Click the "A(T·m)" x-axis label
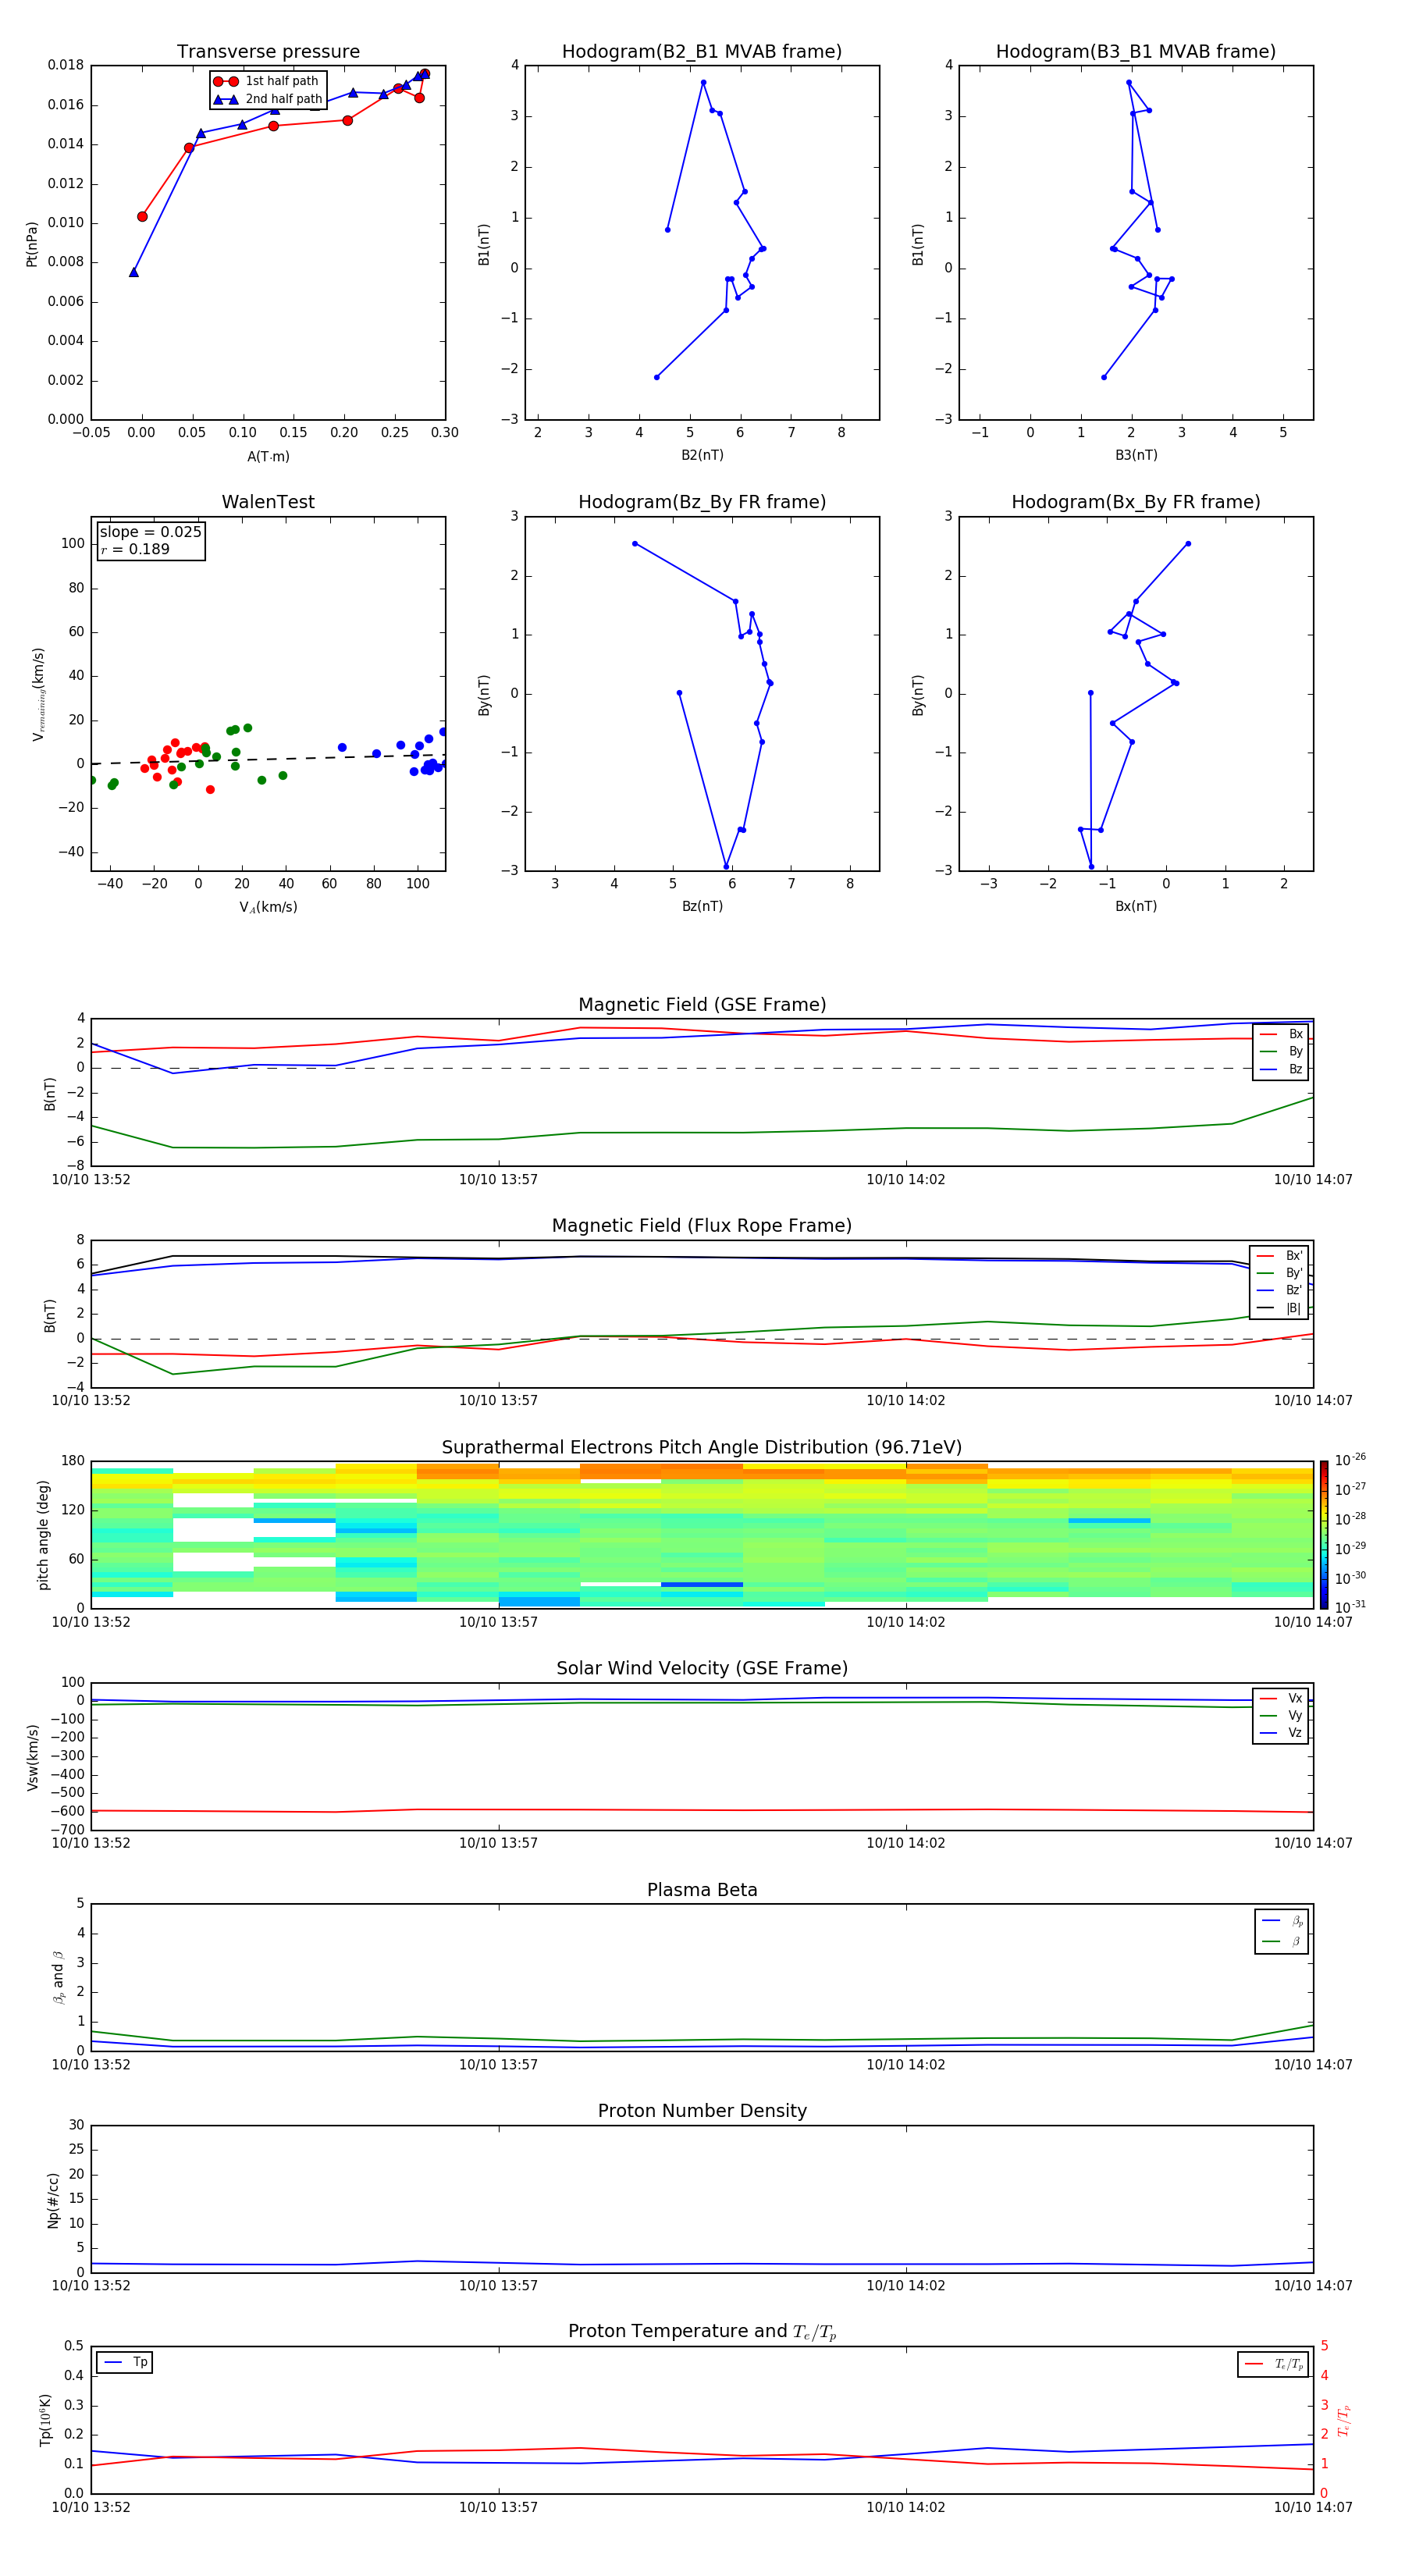This screenshot has width=1405, height=2576. (268, 457)
